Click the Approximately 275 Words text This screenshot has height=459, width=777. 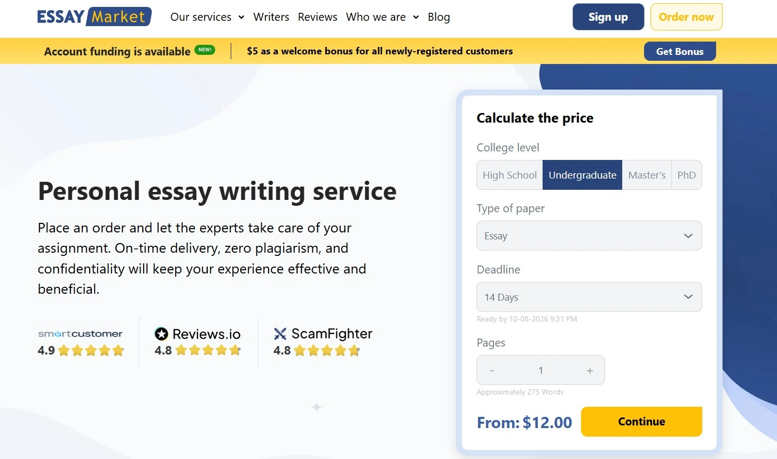point(520,392)
